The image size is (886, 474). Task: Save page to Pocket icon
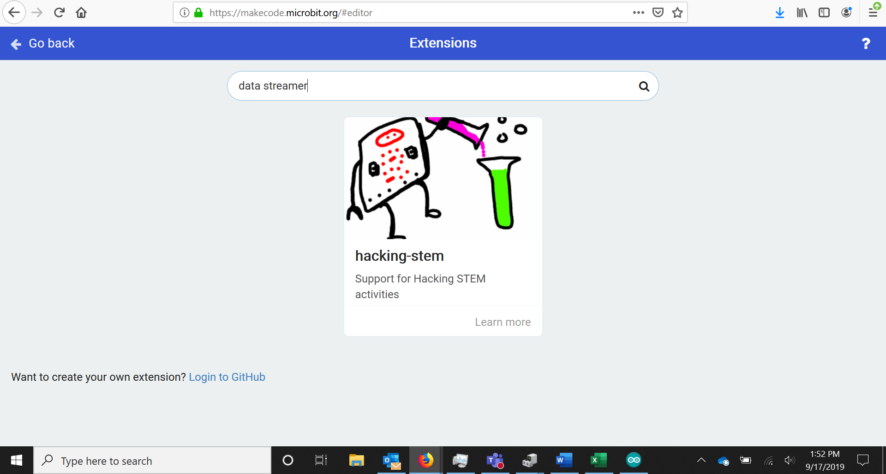[x=658, y=12]
